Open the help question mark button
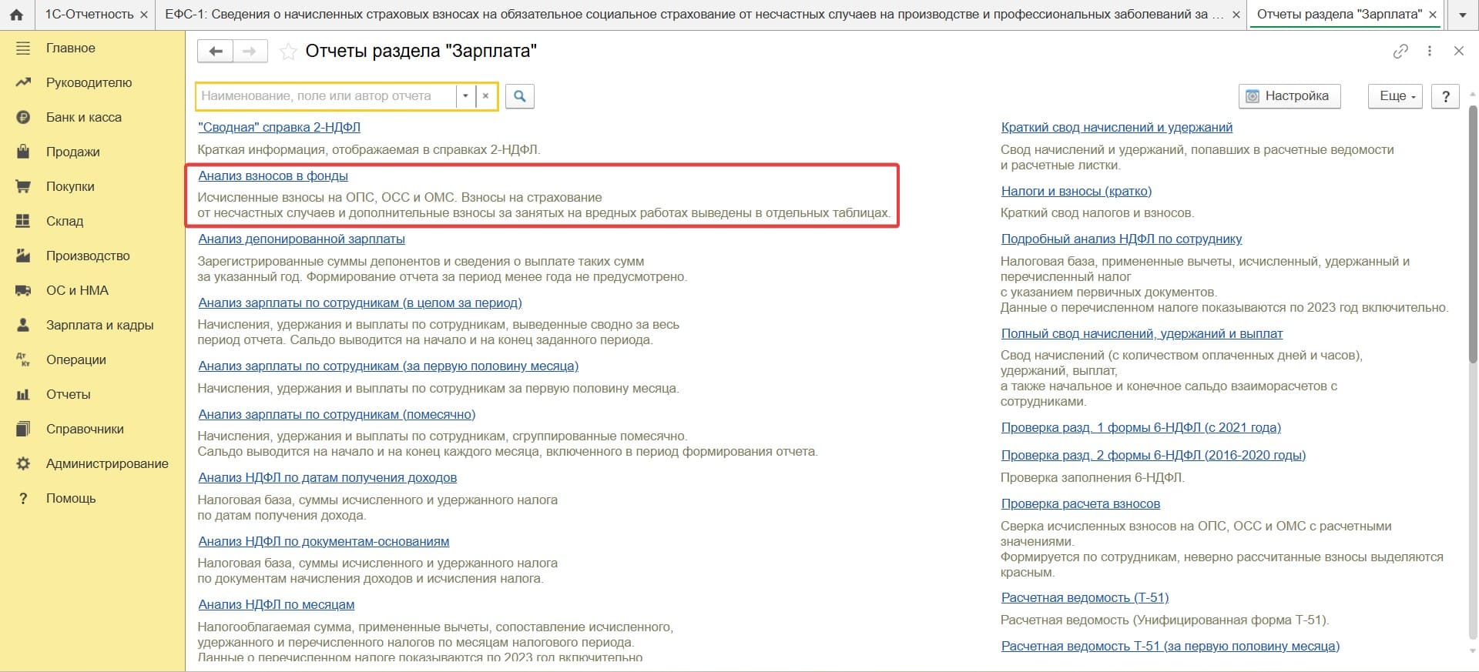 click(x=1445, y=96)
